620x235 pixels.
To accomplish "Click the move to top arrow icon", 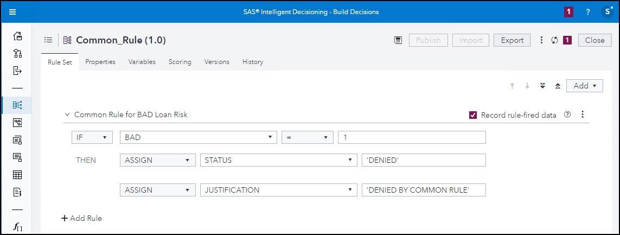I will tap(558, 86).
